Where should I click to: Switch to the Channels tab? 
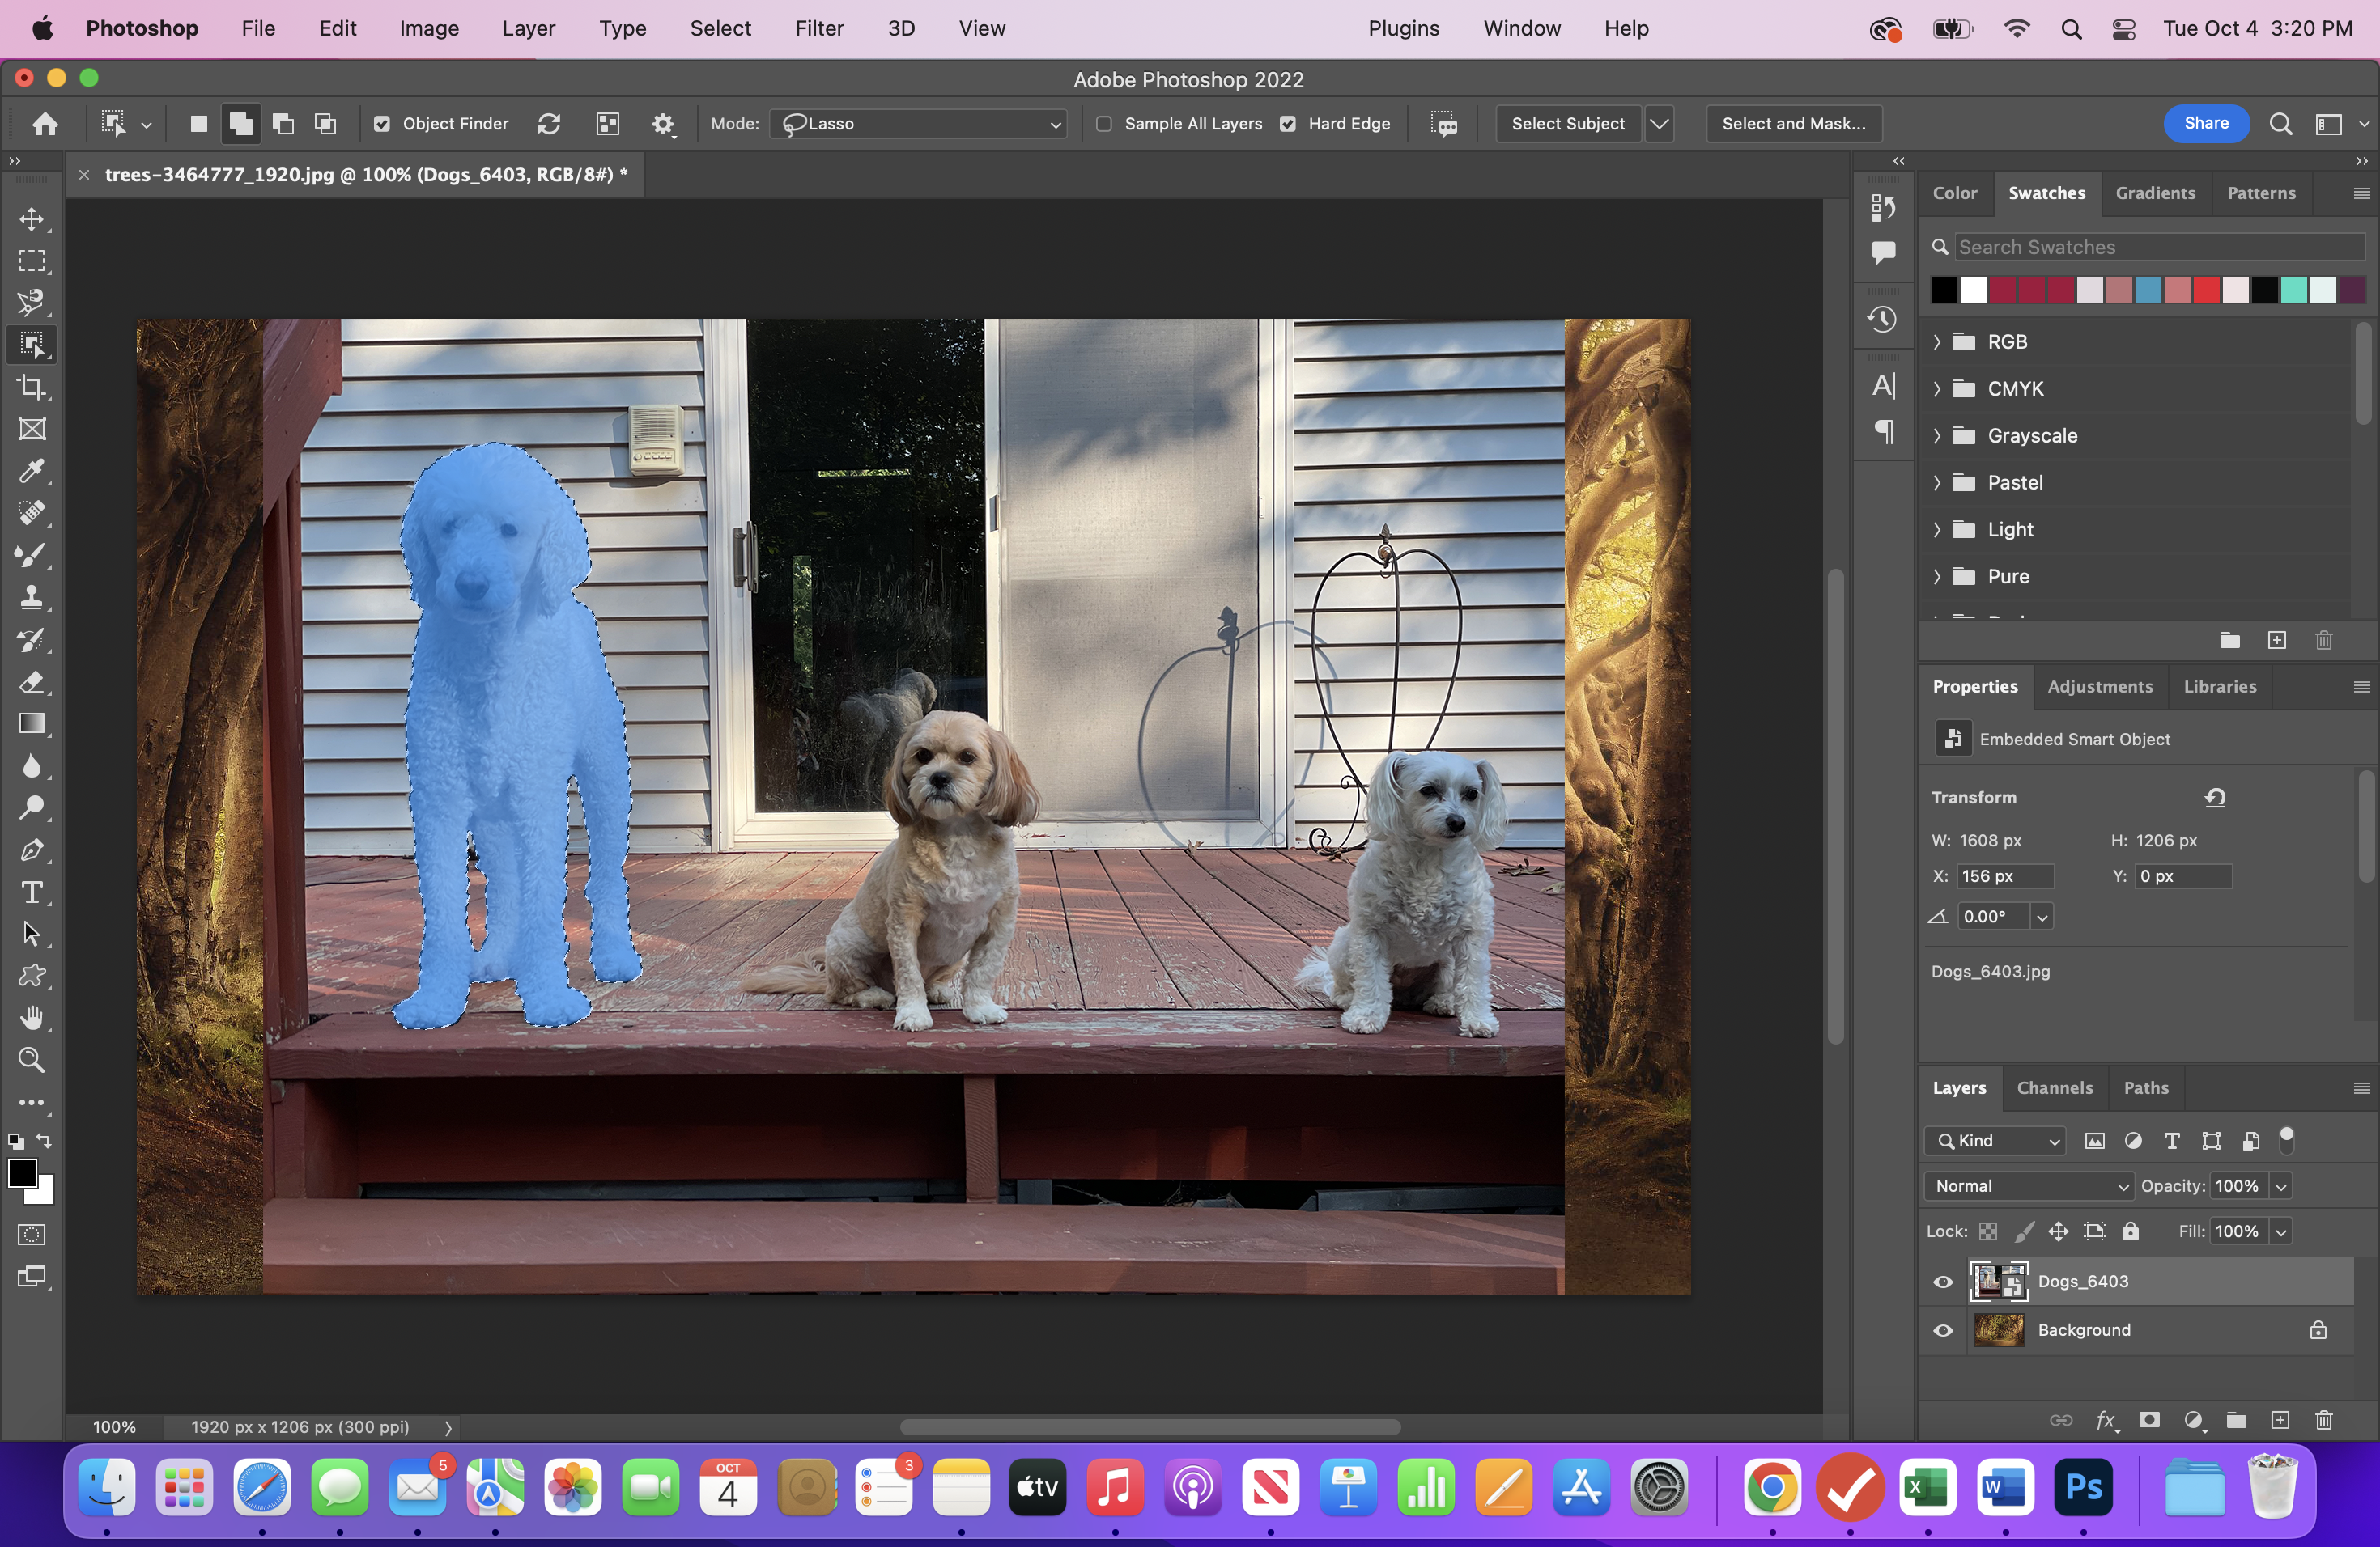click(2054, 1087)
